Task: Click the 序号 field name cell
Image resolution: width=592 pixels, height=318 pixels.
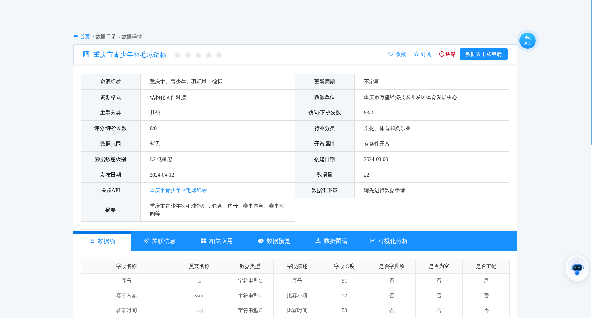Action: [127, 281]
